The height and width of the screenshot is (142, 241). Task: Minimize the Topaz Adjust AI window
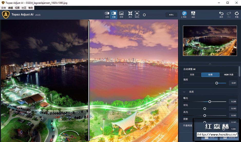pos(219,3)
